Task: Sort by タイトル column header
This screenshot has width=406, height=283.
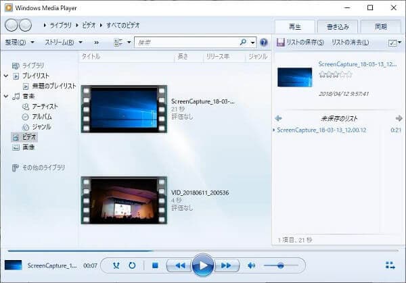Action: (x=91, y=56)
